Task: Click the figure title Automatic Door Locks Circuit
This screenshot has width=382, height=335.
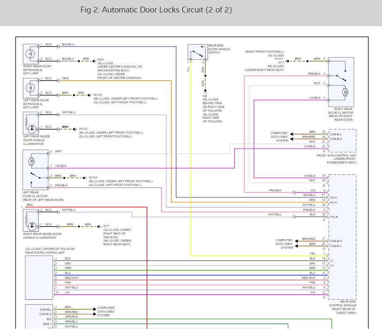Action: coord(156,10)
